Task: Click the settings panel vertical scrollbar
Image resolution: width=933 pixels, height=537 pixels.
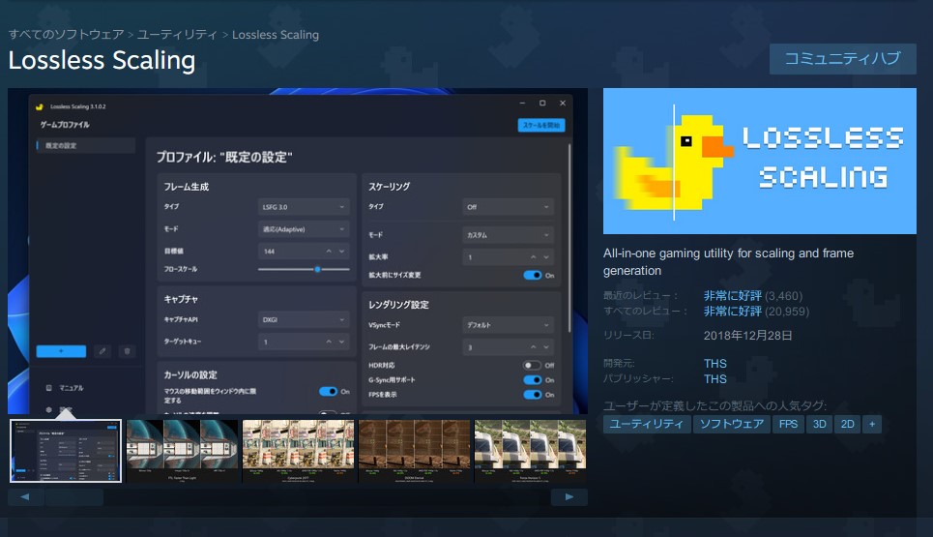Action: click(x=569, y=238)
